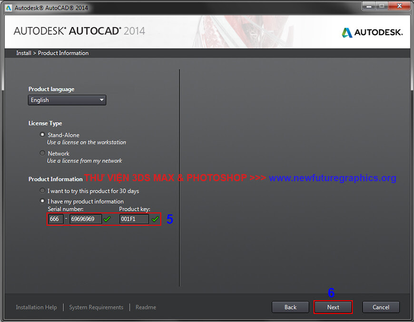The image size is (414, 322).
Task: Select the Network license type
Action: click(x=42, y=153)
